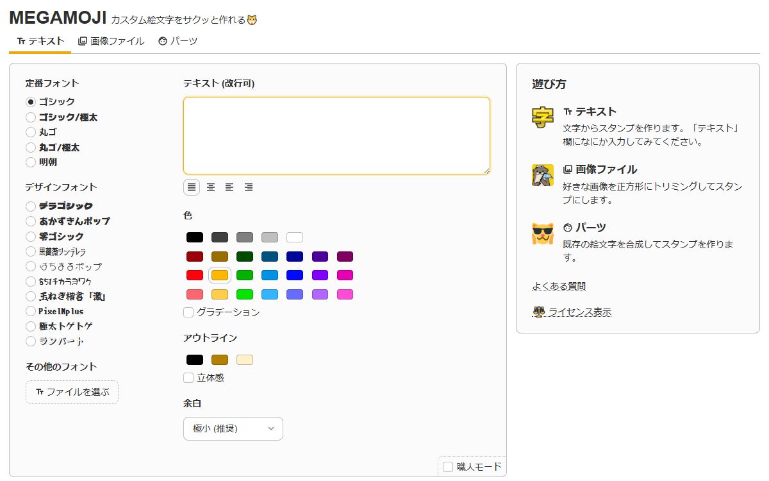The width and height of the screenshot is (769, 481).
Task: Pick the white text color swatch
Action: (295, 237)
